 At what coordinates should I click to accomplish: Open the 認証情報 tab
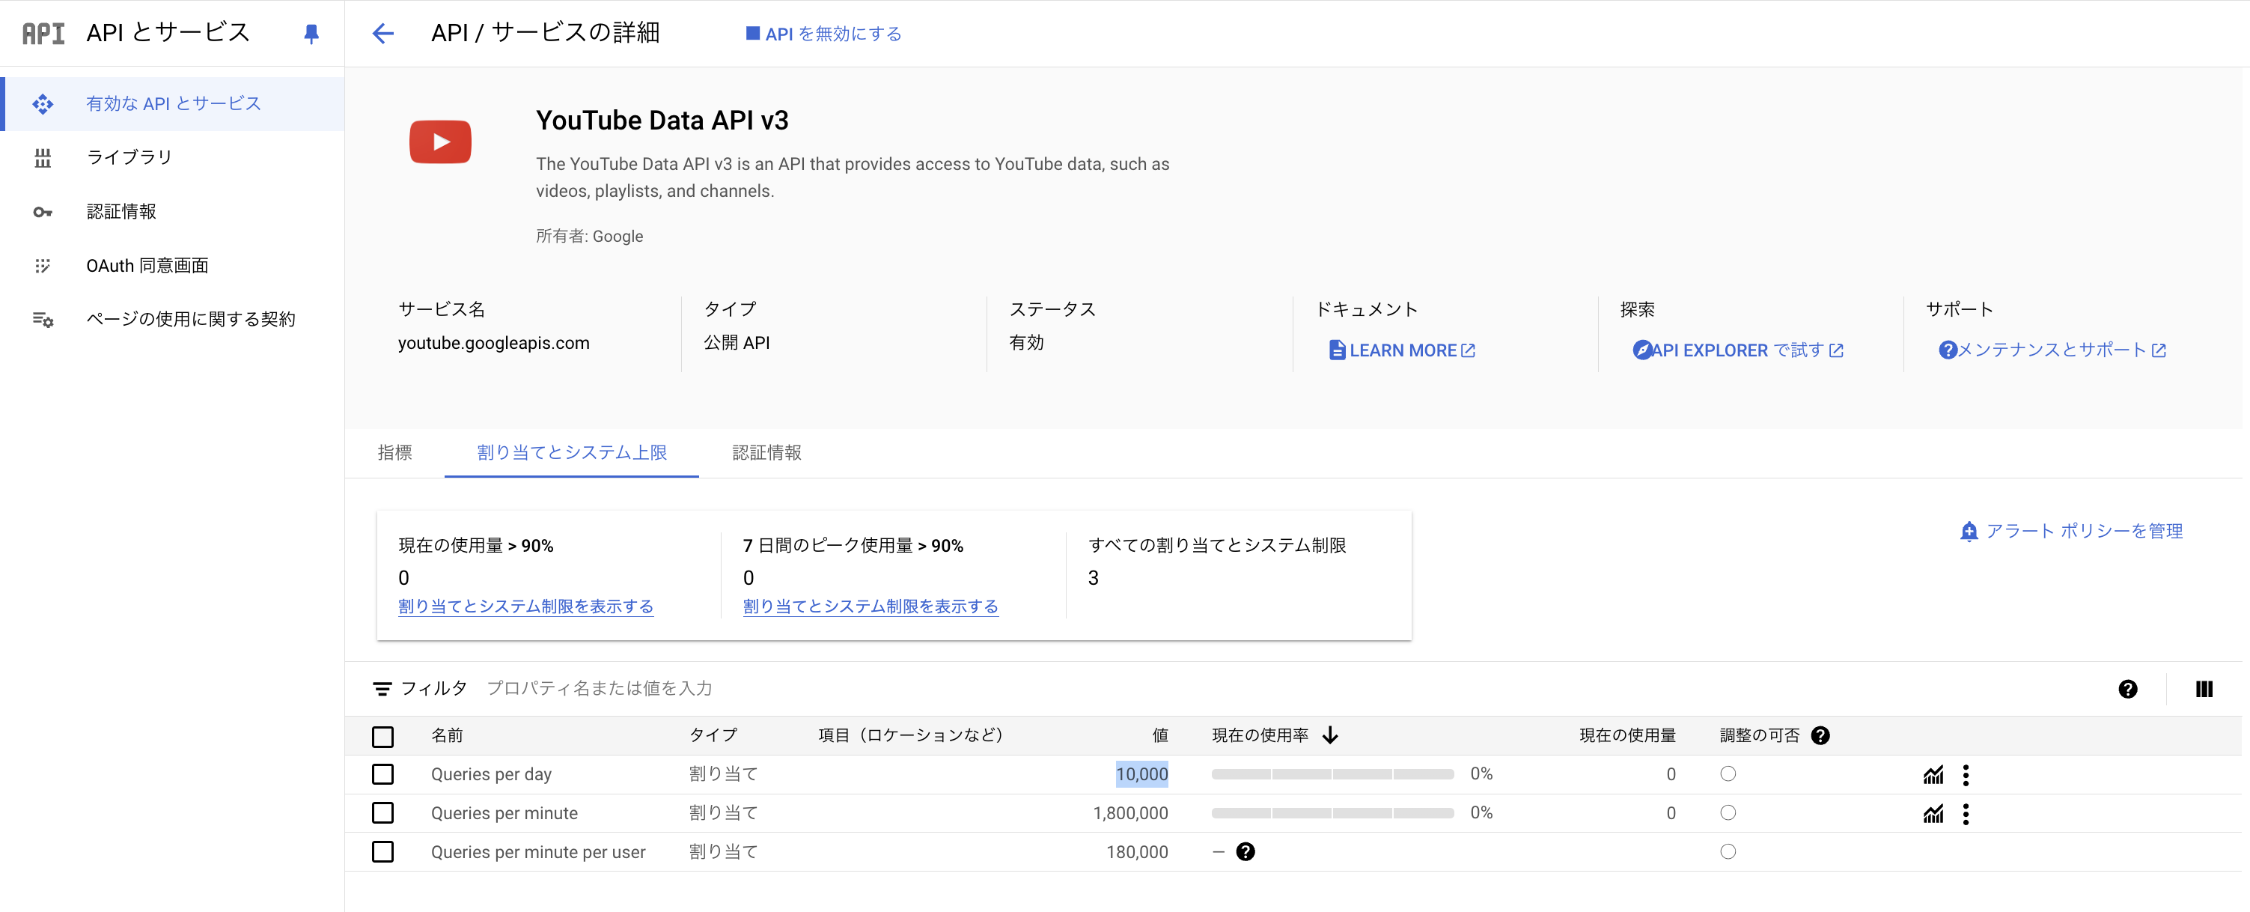click(x=766, y=452)
